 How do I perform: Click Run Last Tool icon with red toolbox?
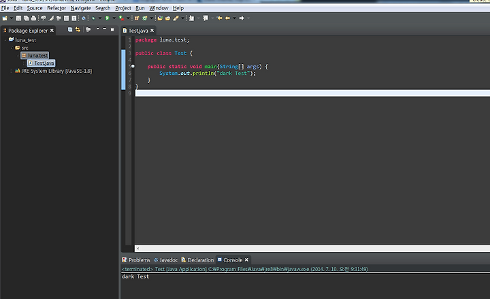122,18
